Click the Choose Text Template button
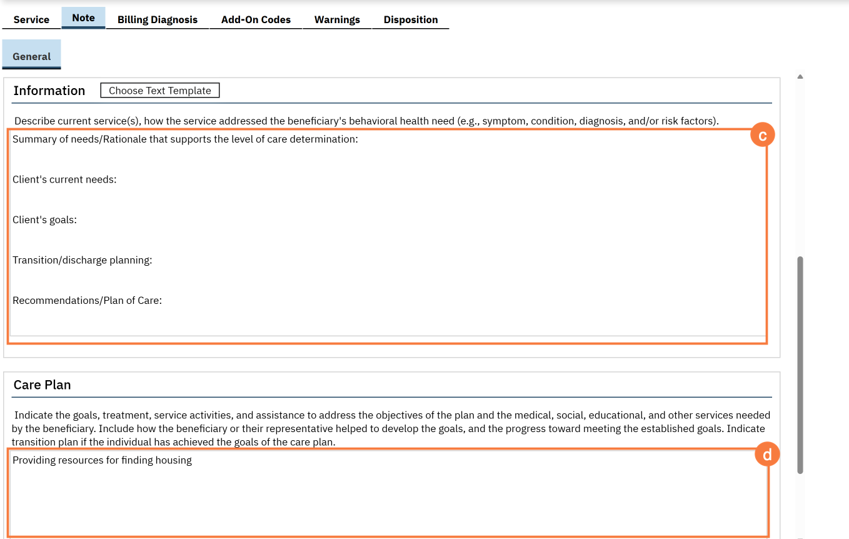Image resolution: width=849 pixels, height=539 pixels. (160, 91)
